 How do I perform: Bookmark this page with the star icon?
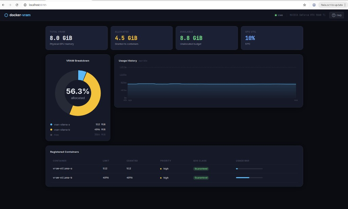coord(304,5)
